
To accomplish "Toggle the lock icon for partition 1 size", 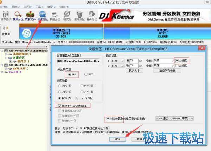I will [x=128, y=61].
